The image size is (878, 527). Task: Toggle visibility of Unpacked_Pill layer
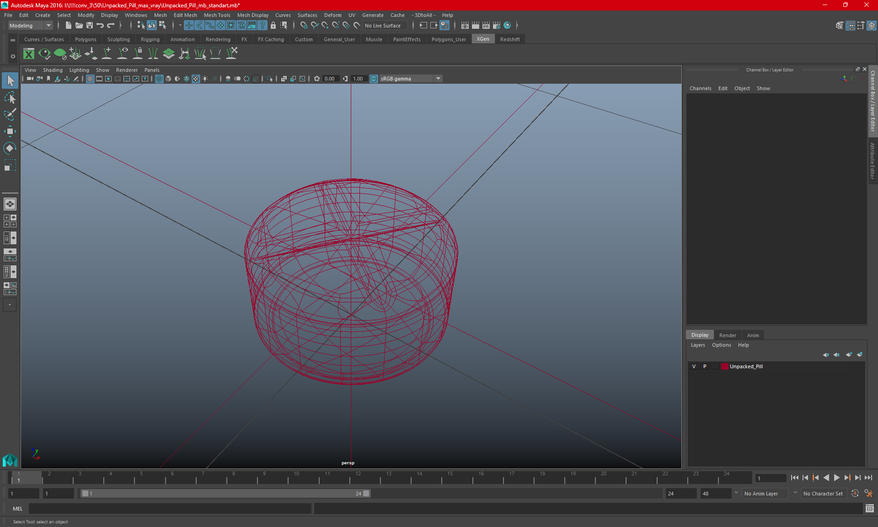click(694, 366)
